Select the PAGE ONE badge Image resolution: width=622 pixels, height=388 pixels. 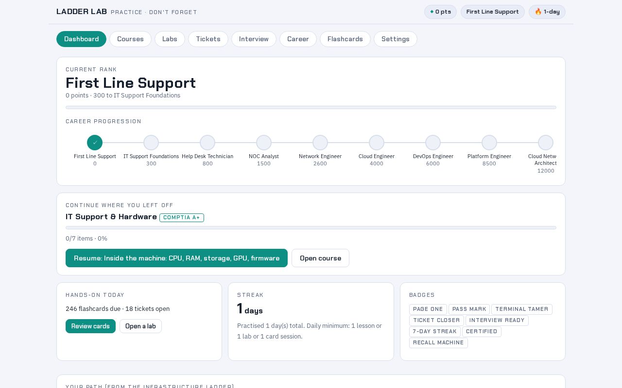(428, 309)
